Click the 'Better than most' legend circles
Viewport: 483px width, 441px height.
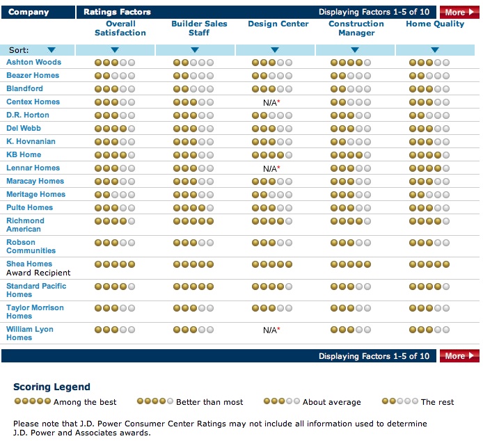(x=155, y=401)
